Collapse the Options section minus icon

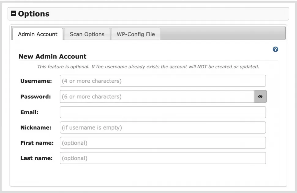click(14, 14)
